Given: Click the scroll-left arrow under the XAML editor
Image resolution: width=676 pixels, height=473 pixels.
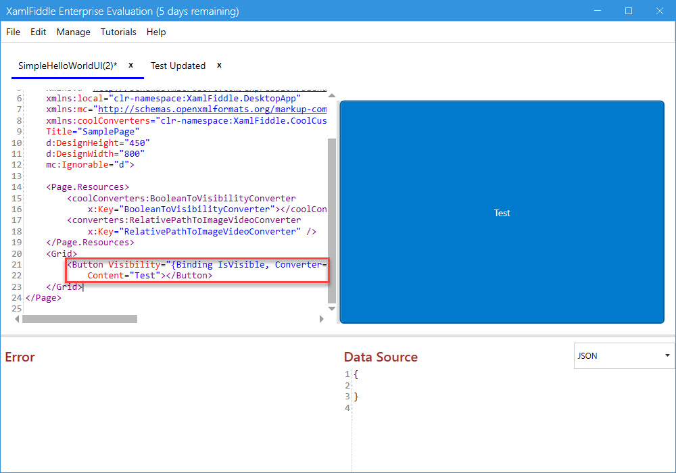Looking at the screenshot, I should tap(17, 318).
